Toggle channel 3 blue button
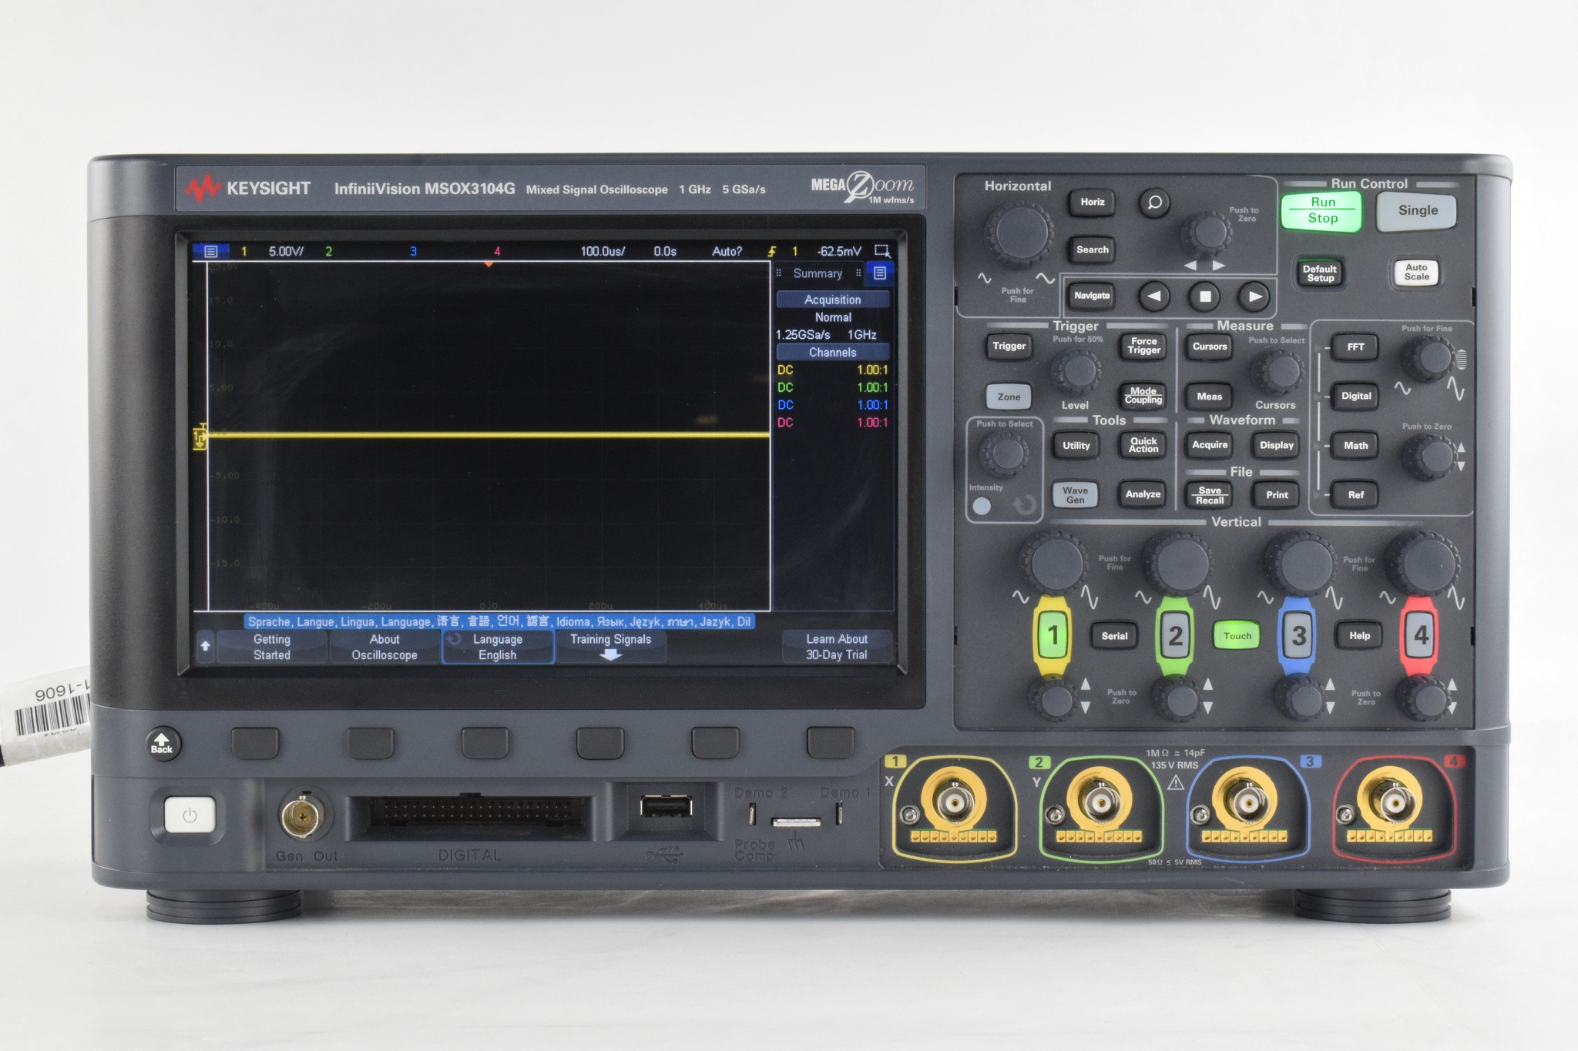Image resolution: width=1578 pixels, height=1051 pixels. pyautogui.click(x=1298, y=635)
